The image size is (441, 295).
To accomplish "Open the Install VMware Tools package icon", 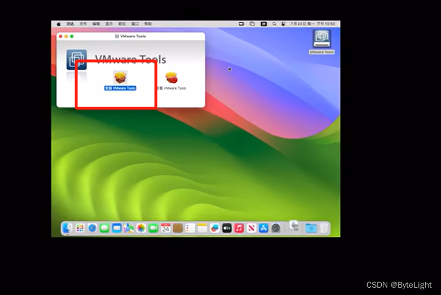I will 120,77.
